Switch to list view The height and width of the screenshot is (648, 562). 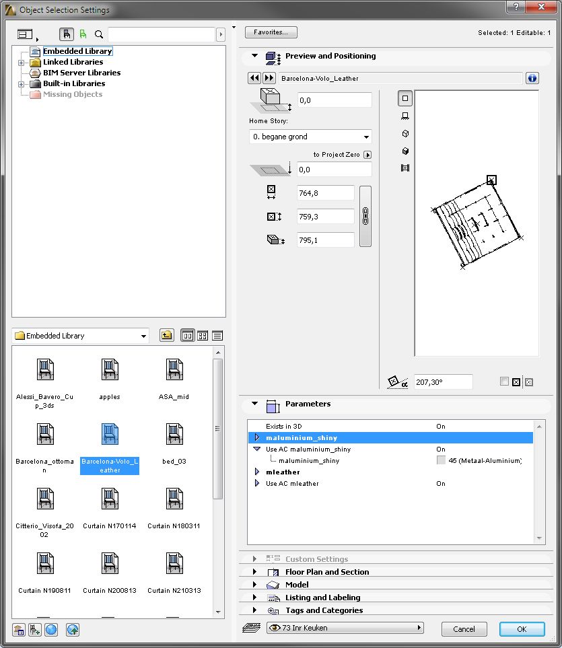(x=217, y=336)
